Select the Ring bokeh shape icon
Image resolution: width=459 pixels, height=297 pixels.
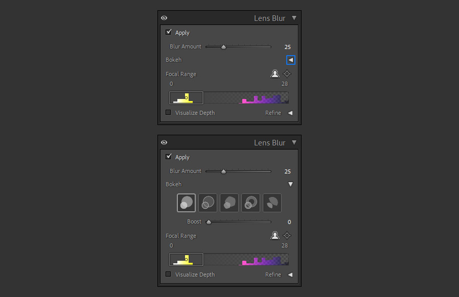pos(250,203)
